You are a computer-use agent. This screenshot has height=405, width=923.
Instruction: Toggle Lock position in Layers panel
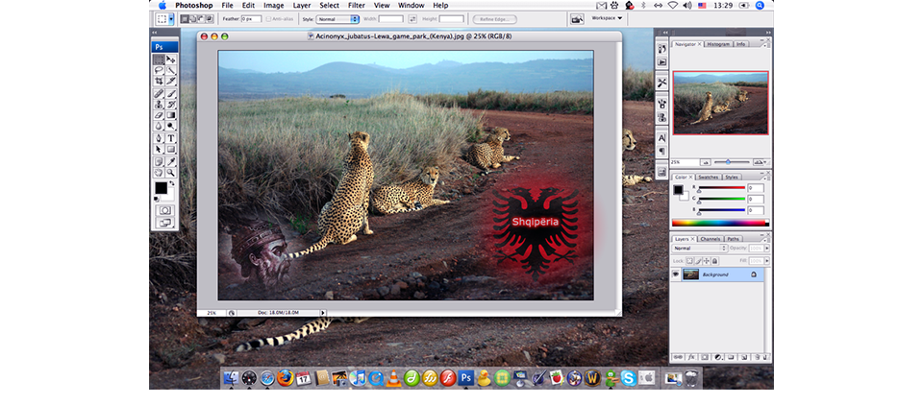click(707, 261)
